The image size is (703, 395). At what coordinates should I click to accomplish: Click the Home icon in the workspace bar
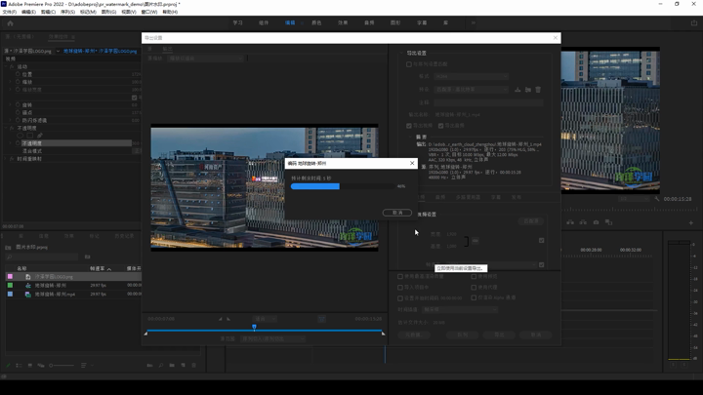[10, 22]
